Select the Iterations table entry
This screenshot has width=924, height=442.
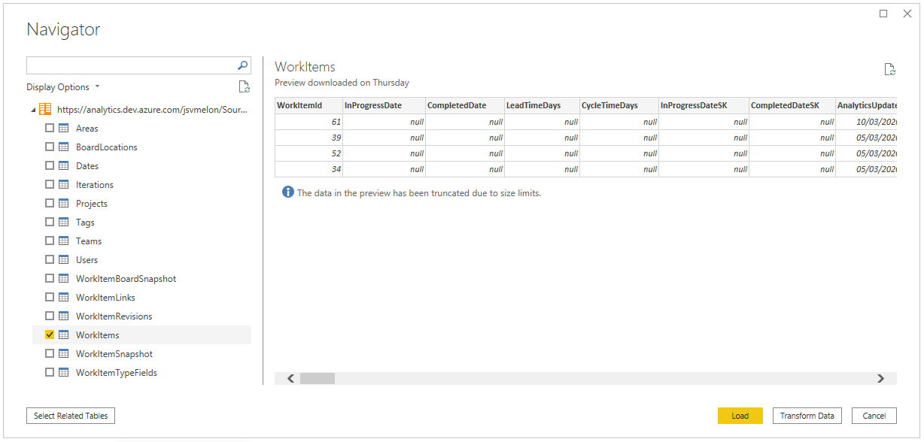(x=95, y=184)
